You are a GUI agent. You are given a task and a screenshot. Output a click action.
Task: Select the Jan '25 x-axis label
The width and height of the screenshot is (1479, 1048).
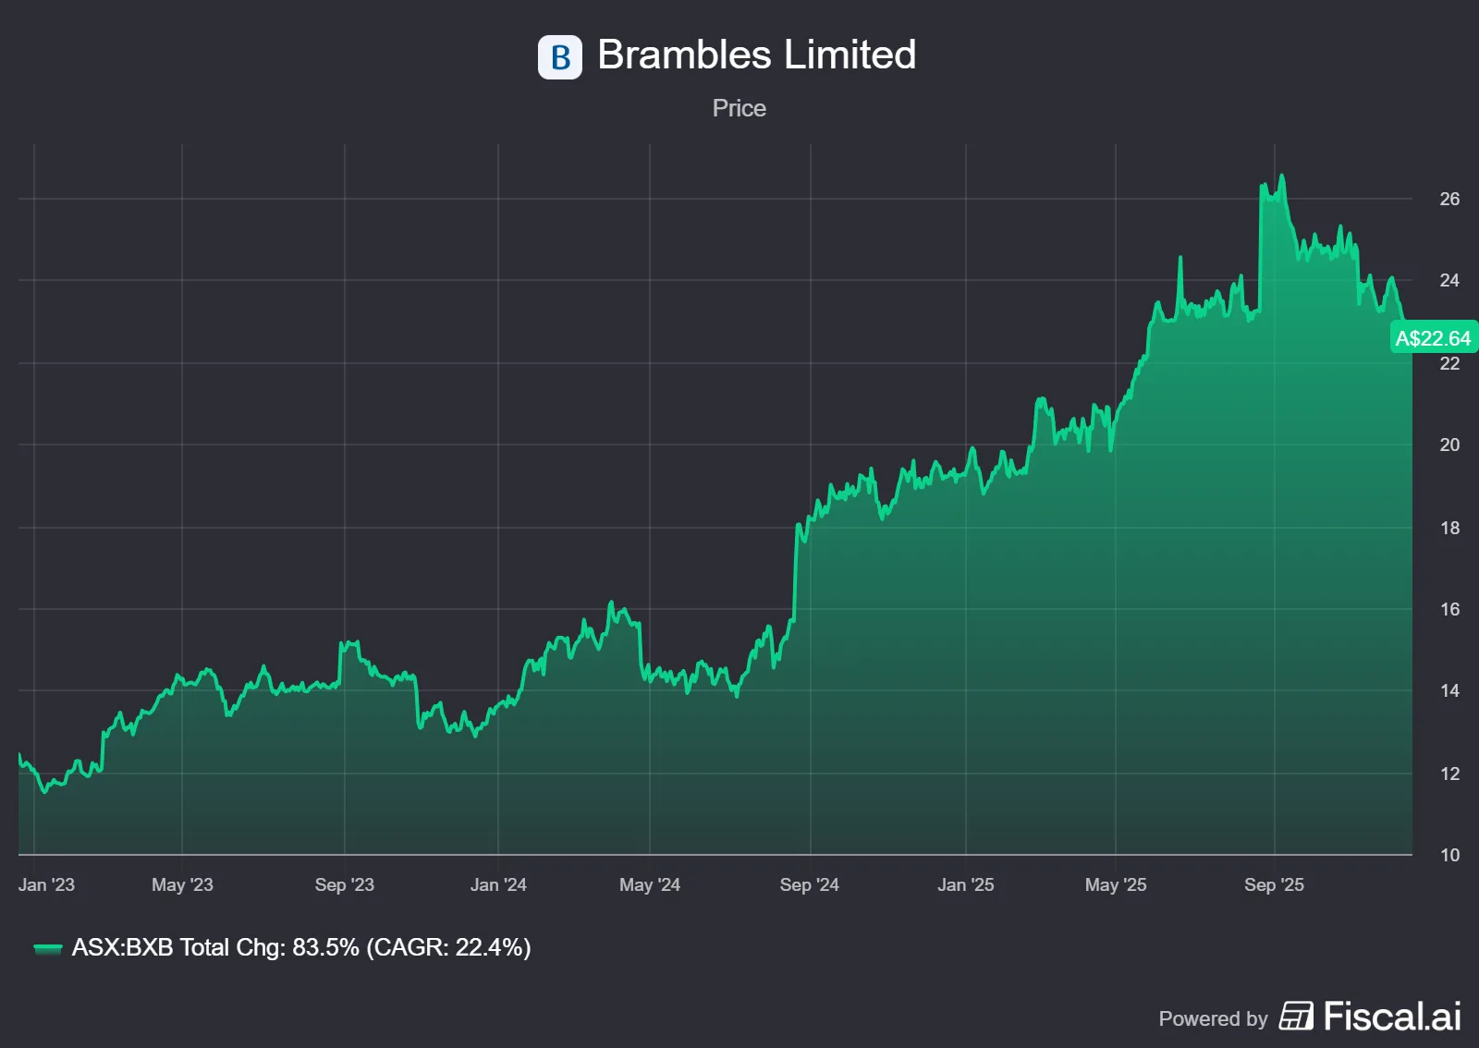click(x=966, y=884)
